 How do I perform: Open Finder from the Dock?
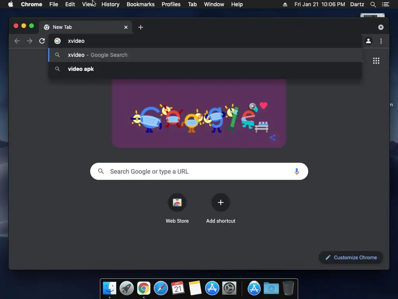coord(109,288)
